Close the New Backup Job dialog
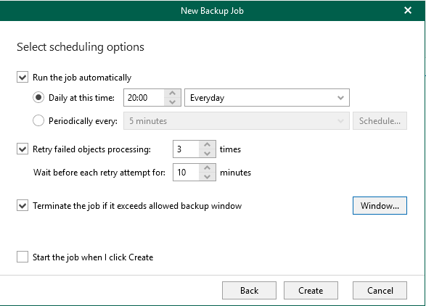The height and width of the screenshot is (306, 426). coord(408,10)
